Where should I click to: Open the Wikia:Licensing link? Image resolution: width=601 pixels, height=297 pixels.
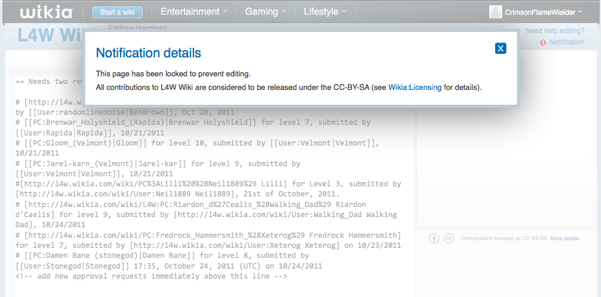pyautogui.click(x=415, y=88)
